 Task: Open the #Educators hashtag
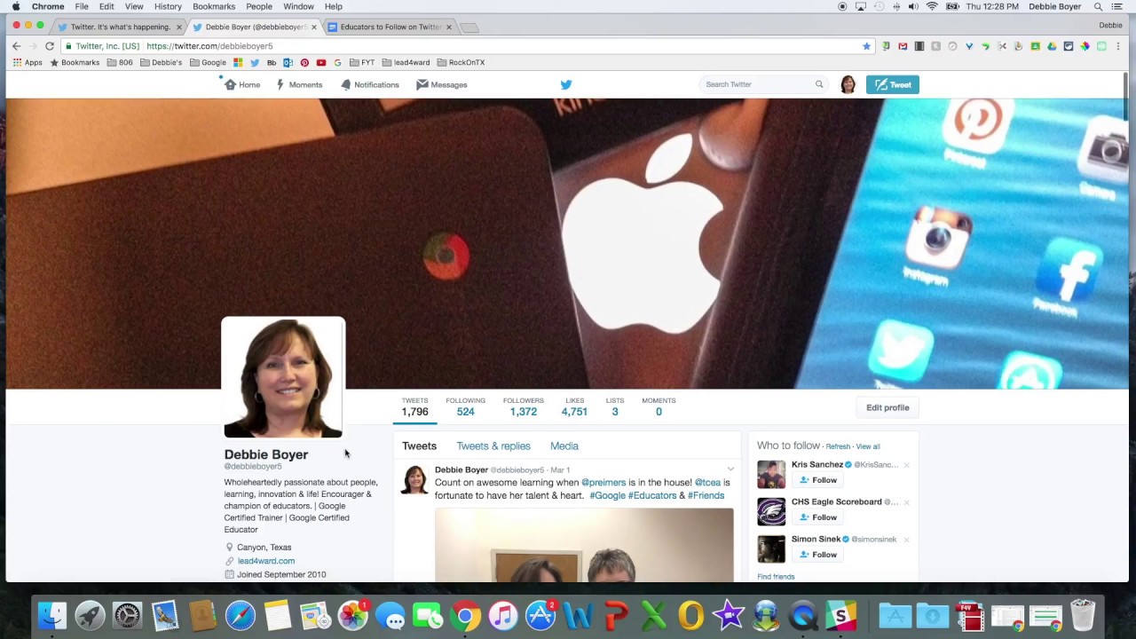point(652,495)
